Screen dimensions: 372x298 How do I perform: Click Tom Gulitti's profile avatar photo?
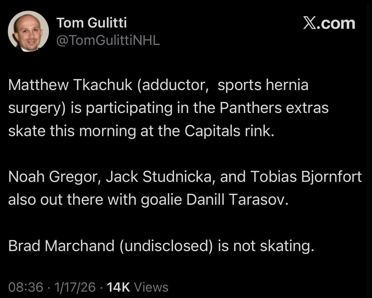pos(28,31)
